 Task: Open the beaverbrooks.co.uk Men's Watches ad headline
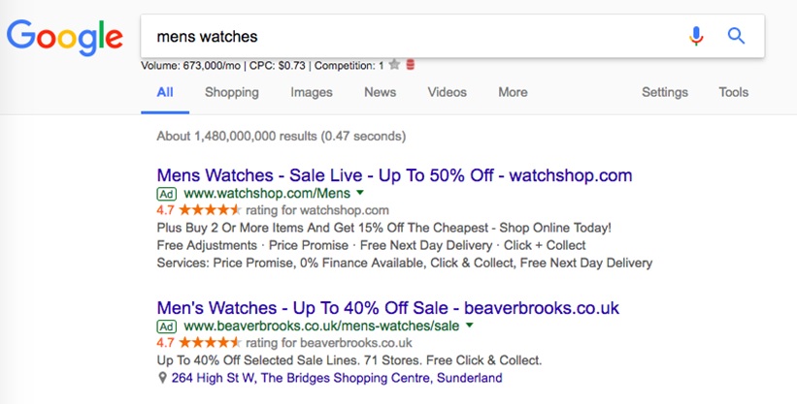(x=388, y=308)
